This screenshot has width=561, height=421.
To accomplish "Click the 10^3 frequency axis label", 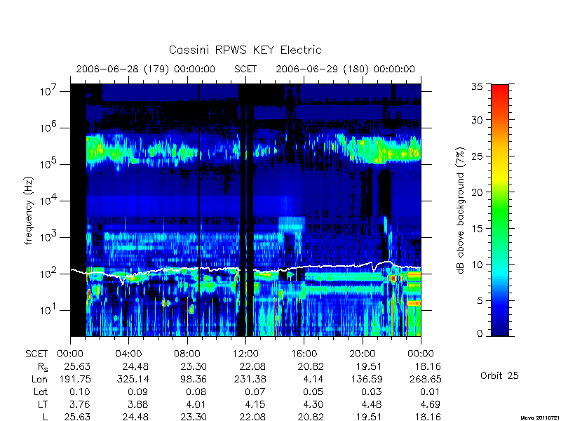I will click(x=48, y=236).
